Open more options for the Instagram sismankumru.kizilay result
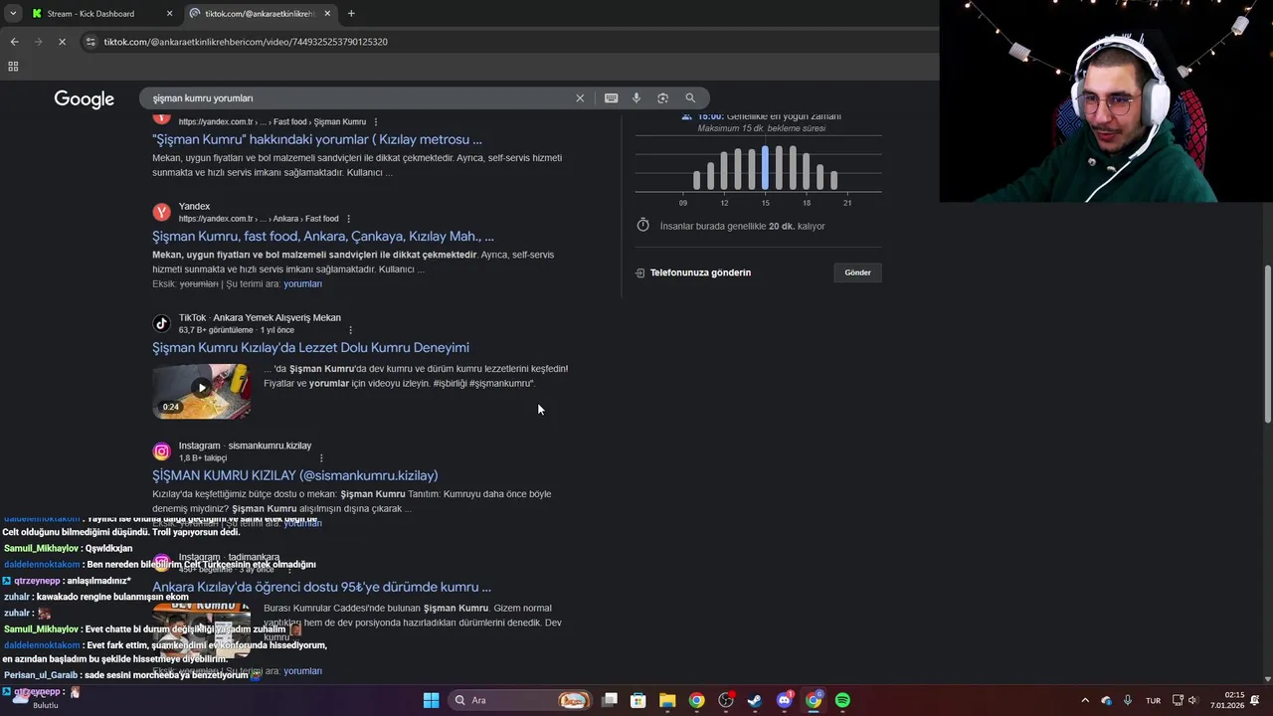The height and width of the screenshot is (716, 1273). [x=321, y=458]
